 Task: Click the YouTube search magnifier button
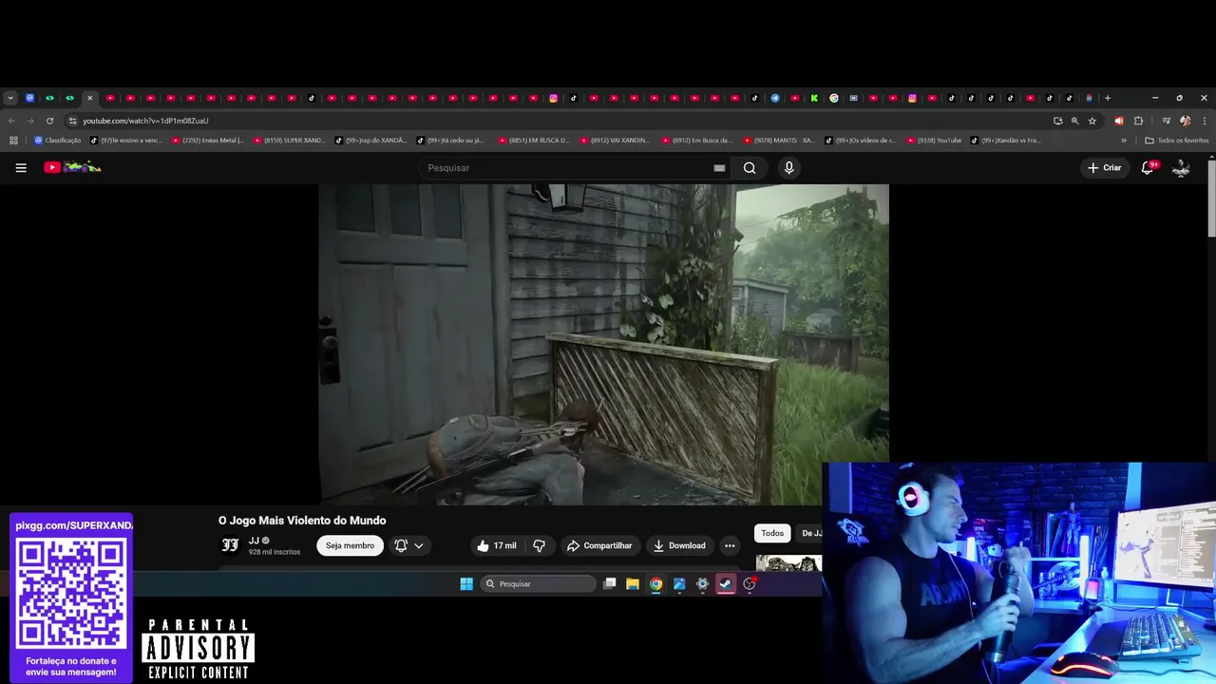(x=750, y=168)
